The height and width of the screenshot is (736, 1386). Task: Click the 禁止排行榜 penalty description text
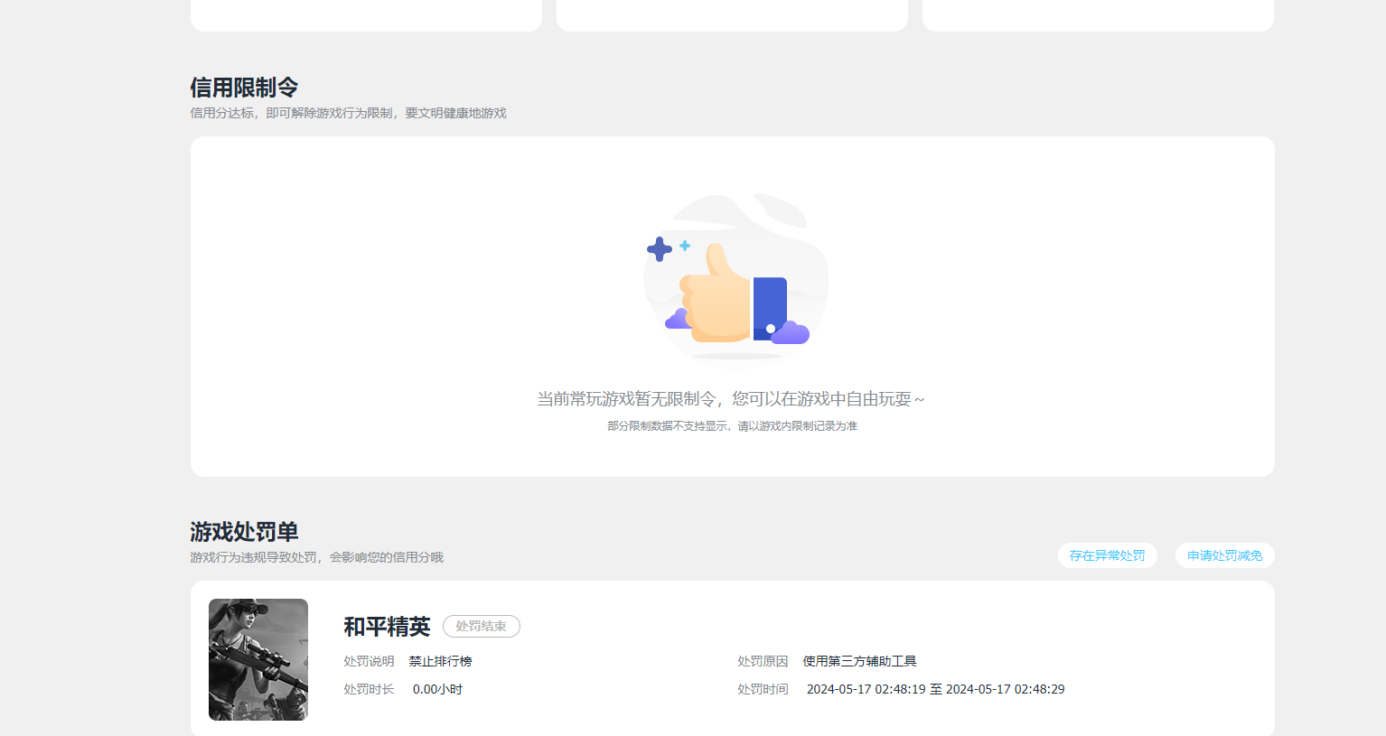tap(442, 660)
